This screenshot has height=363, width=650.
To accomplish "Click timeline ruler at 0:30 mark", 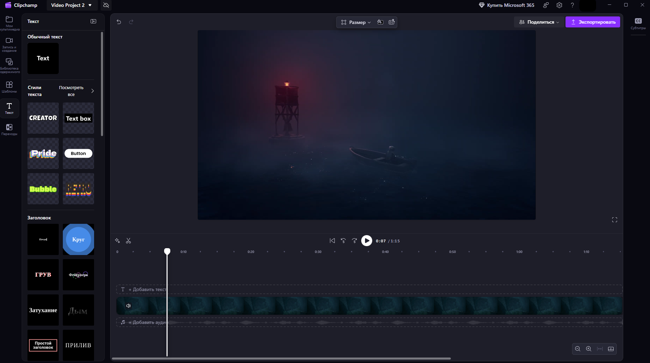I will (x=318, y=252).
